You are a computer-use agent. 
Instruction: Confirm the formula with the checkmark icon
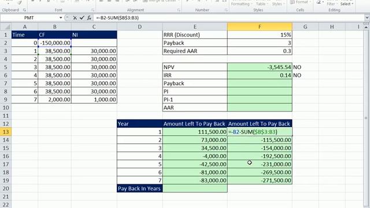pyautogui.click(x=82, y=18)
